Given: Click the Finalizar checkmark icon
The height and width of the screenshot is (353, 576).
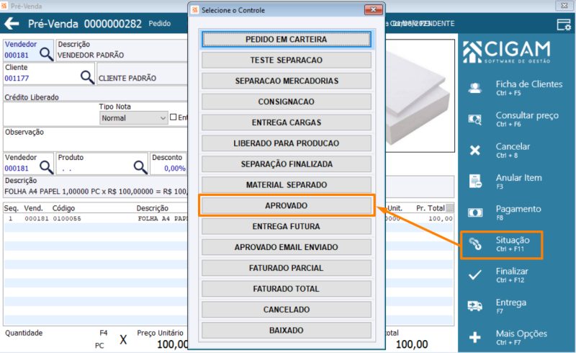Looking at the screenshot, I should [x=475, y=274].
